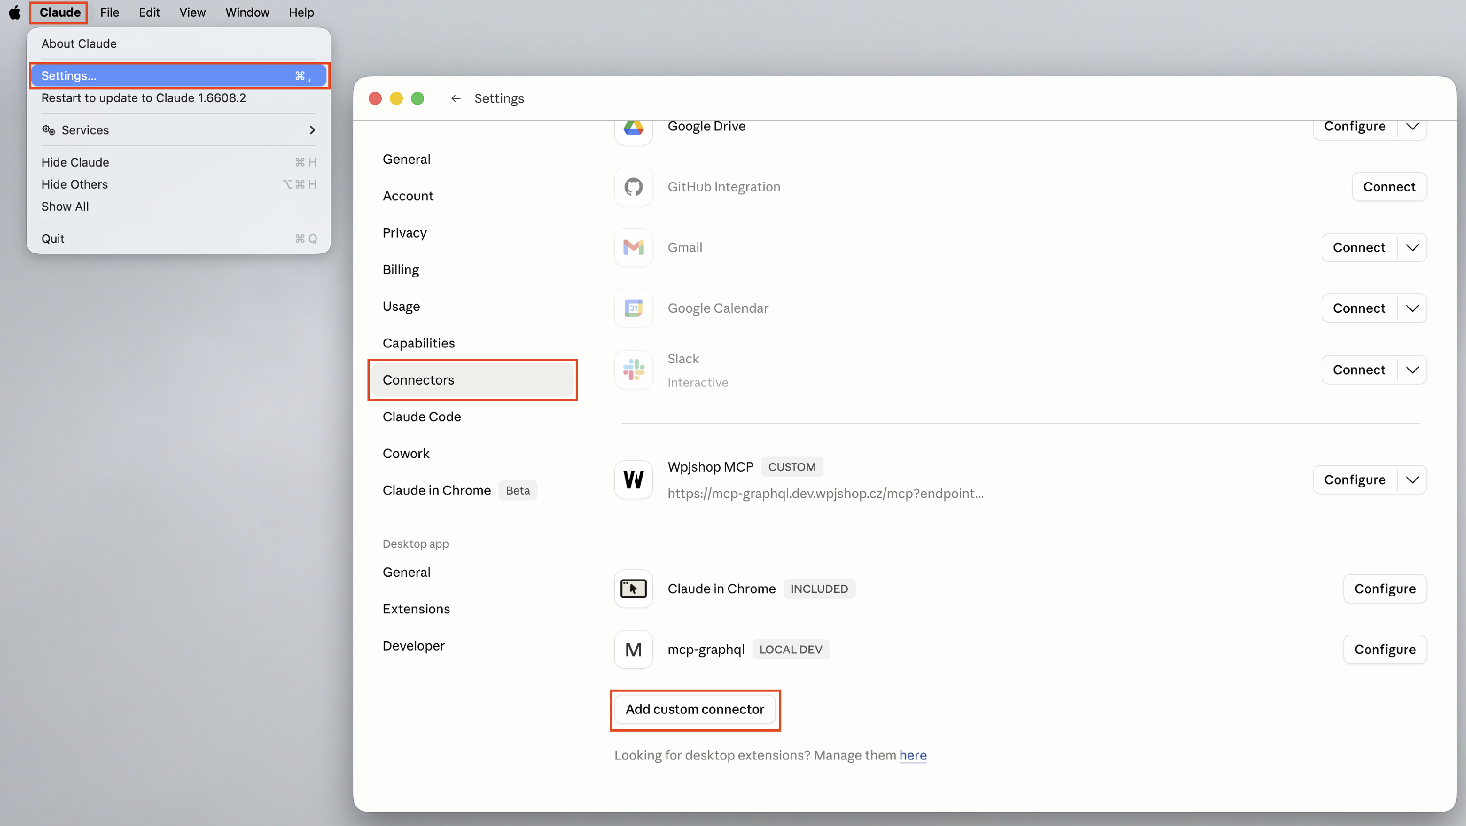
Task: Click the Interactive label under Slack
Action: point(698,383)
